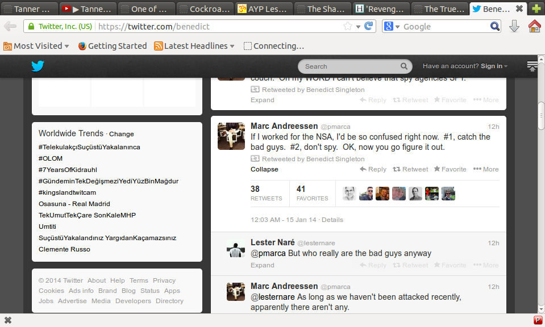Open the Latest Headlines feed dropdown

point(194,46)
